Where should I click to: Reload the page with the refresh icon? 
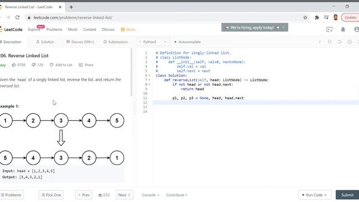coord(17,17)
